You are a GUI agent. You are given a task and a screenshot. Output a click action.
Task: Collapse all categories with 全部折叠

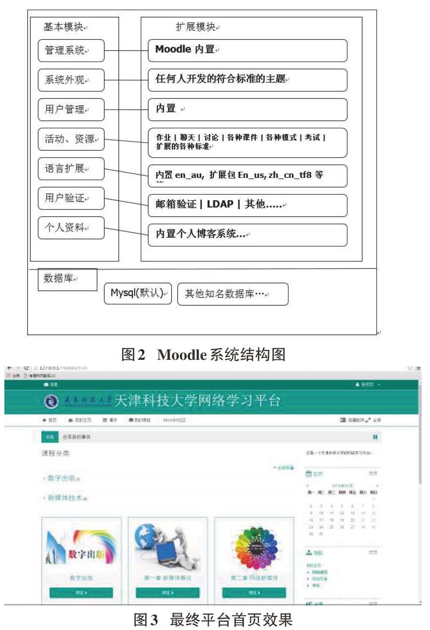(x=284, y=467)
